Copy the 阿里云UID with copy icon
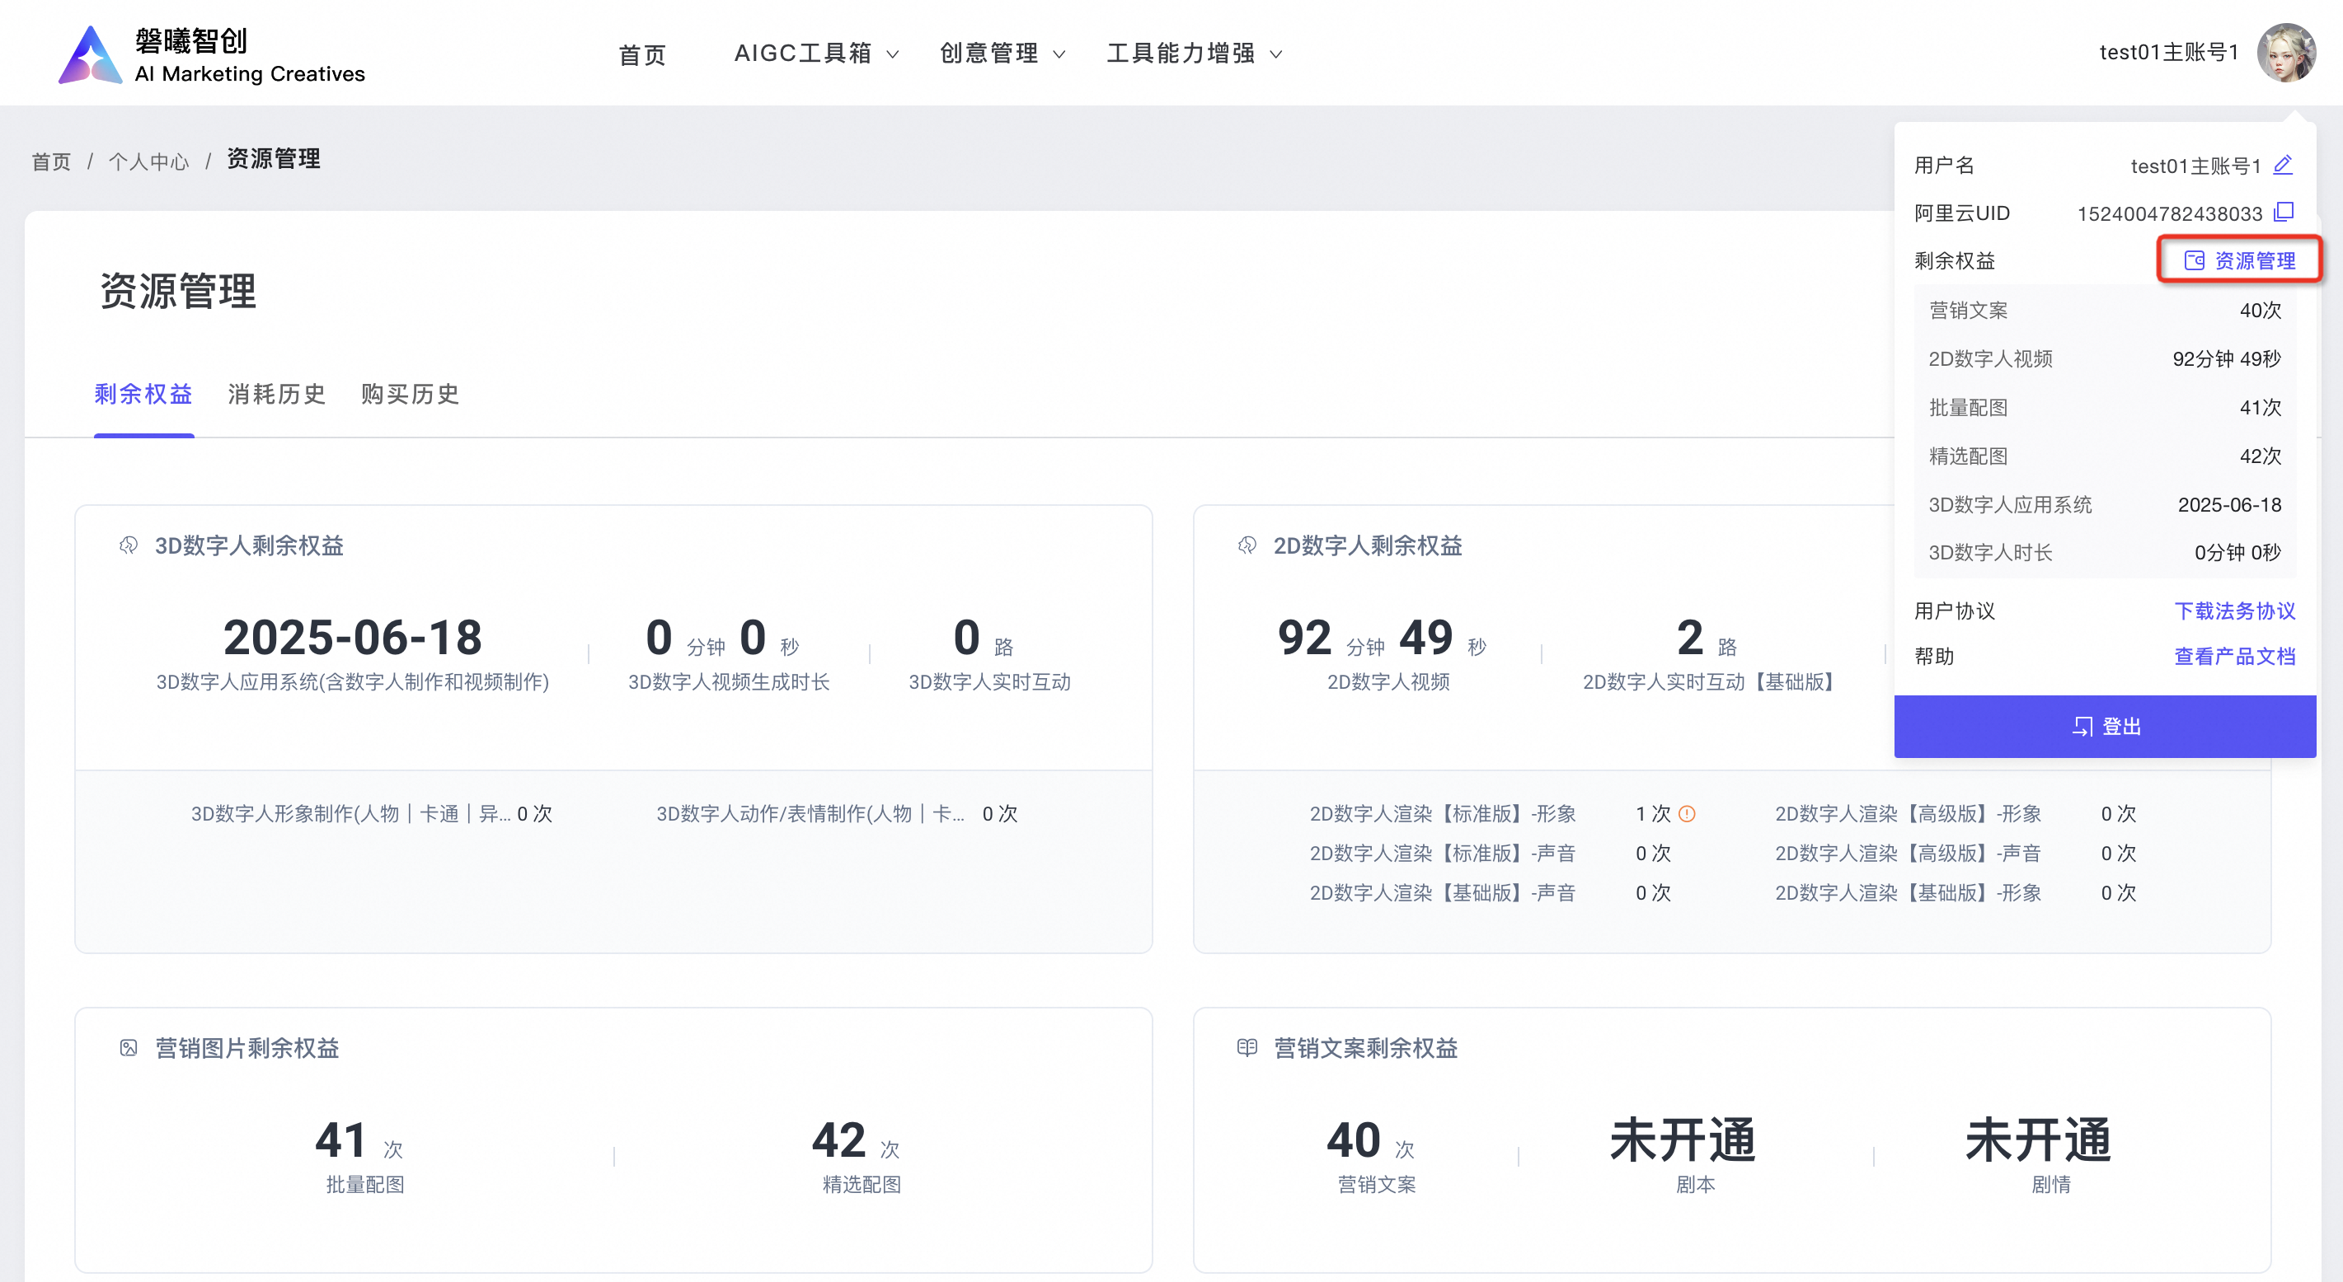This screenshot has width=2343, height=1282. click(x=2283, y=213)
